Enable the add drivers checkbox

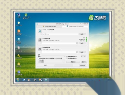[x=38, y=62]
